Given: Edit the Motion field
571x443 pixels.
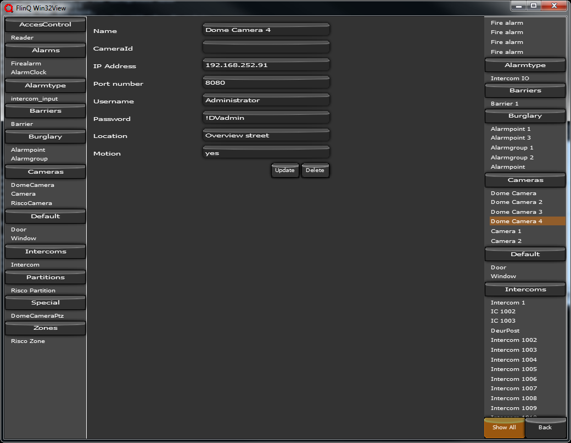Looking at the screenshot, I should 266,153.
